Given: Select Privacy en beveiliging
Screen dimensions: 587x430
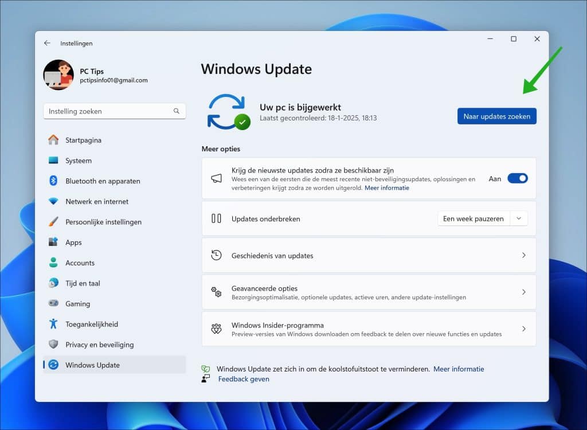Looking at the screenshot, I should click(x=115, y=344).
